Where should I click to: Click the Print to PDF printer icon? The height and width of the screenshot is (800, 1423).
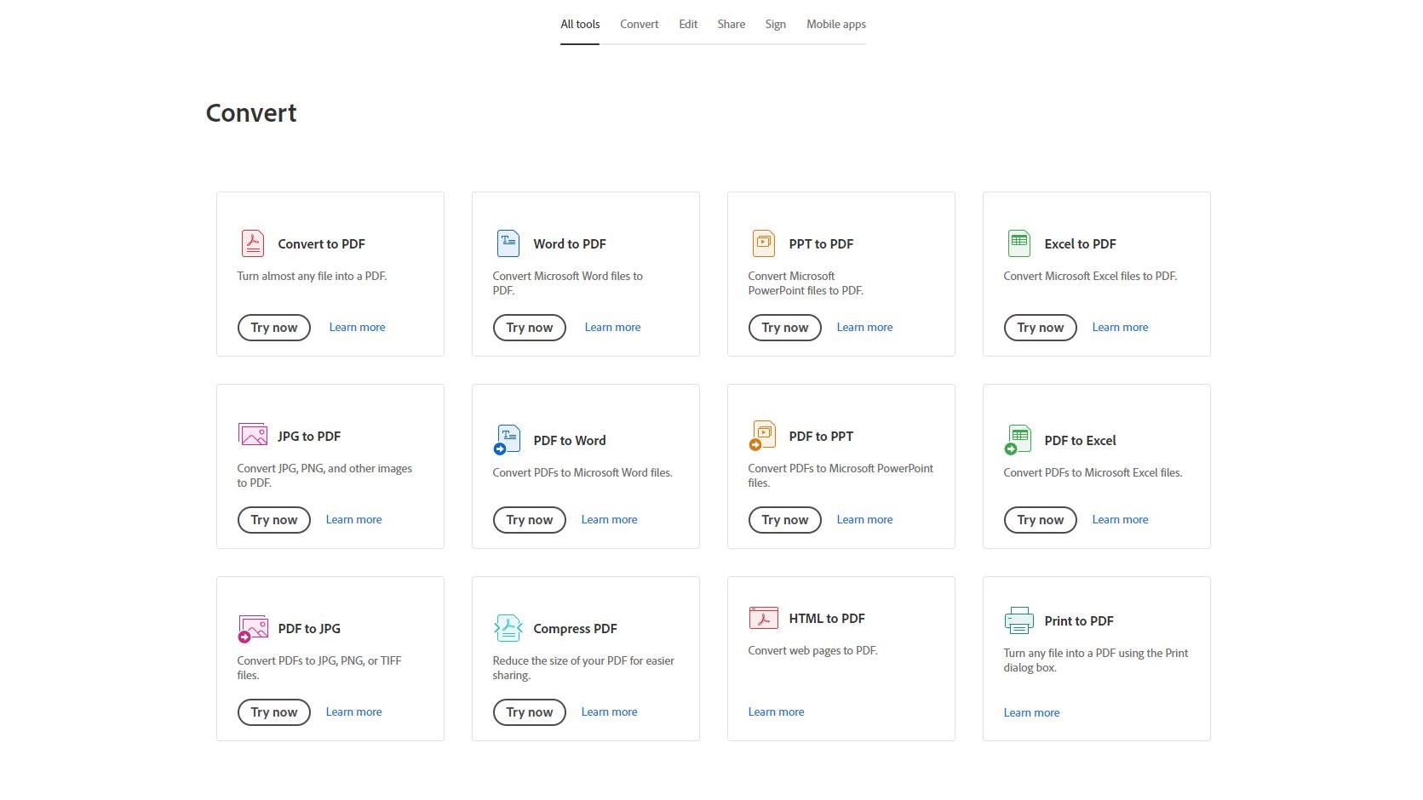[x=1018, y=620]
